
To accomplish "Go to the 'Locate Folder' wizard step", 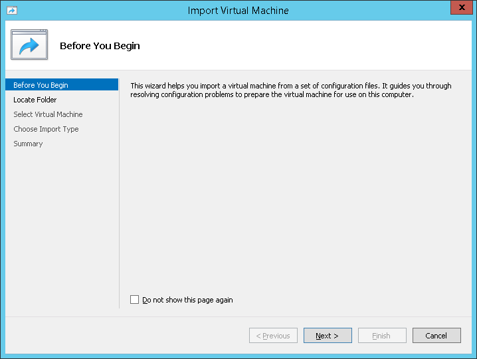I will pos(35,100).
